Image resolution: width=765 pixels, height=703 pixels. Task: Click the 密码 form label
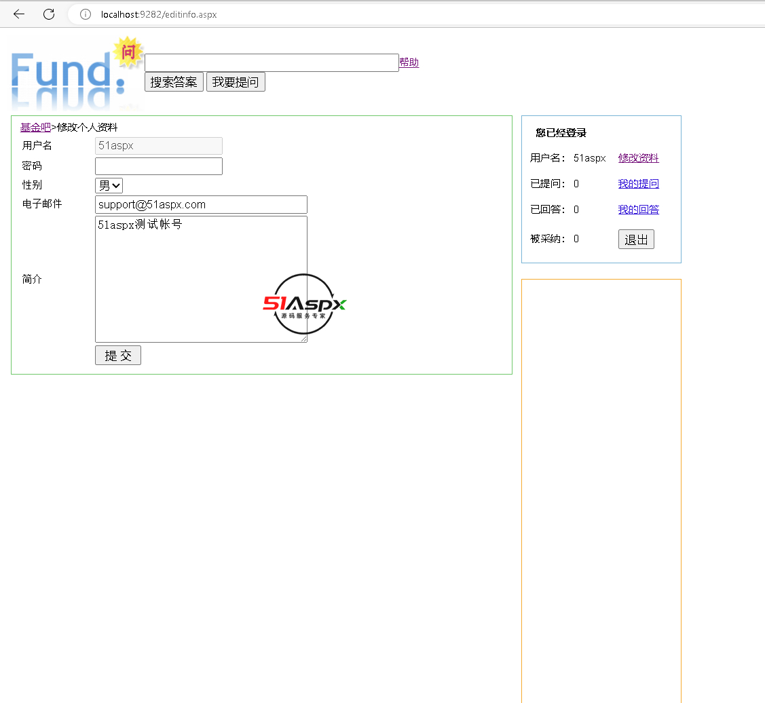coord(32,166)
